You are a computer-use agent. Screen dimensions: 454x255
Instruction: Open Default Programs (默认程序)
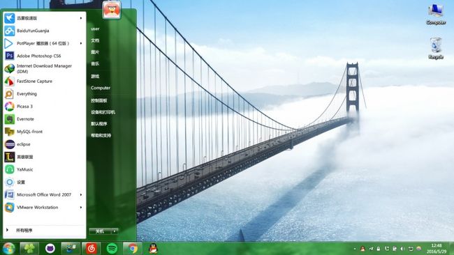click(99, 123)
